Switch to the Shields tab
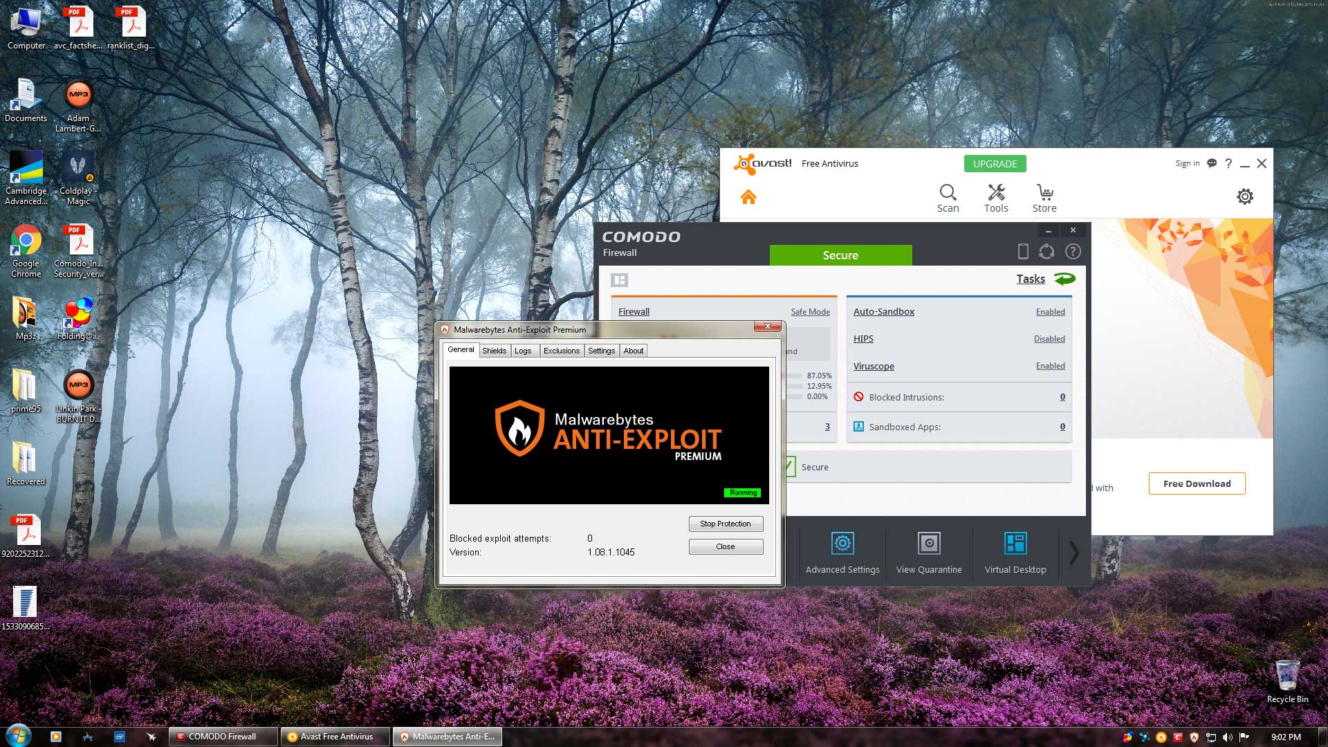 pyautogui.click(x=494, y=351)
